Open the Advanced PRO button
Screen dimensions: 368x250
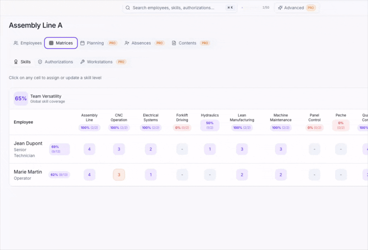pos(297,8)
